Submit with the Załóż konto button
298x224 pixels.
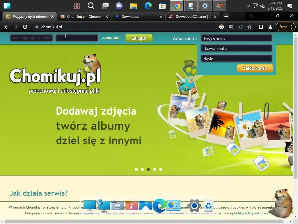click(x=255, y=68)
